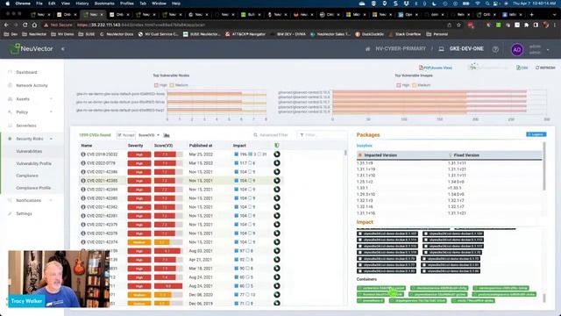Click the Packages panel scrollbar
561x316 pixels.
pyautogui.click(x=544, y=166)
